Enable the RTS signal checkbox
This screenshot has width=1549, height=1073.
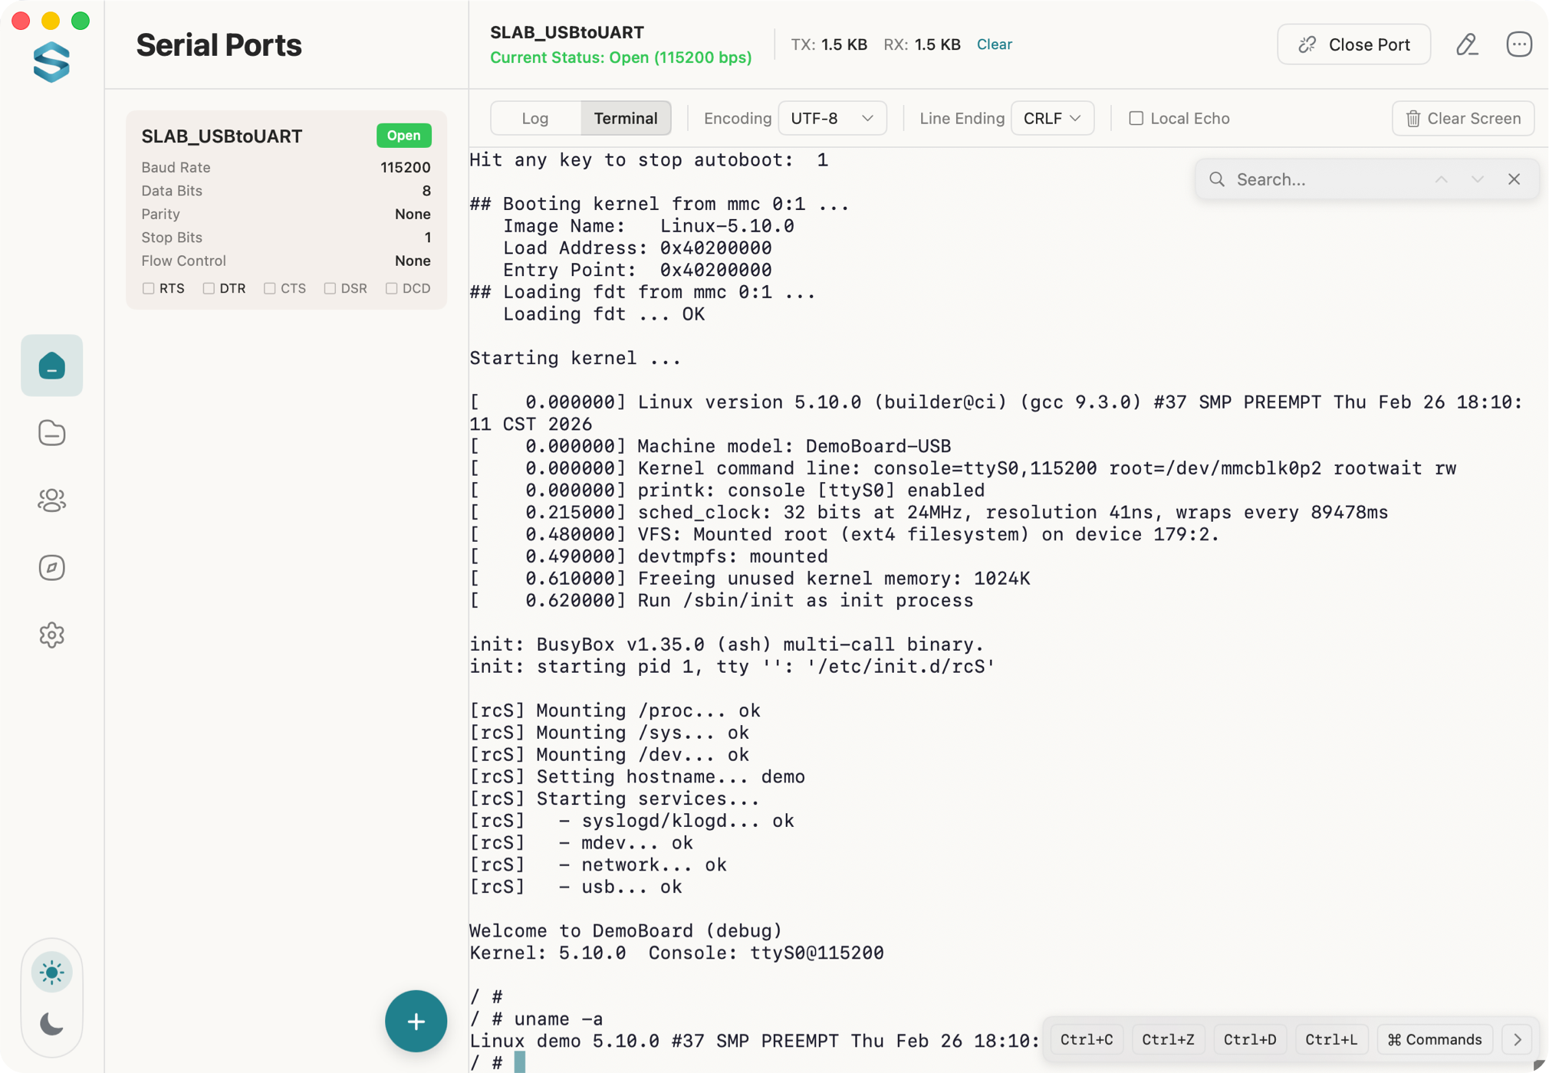click(x=149, y=288)
